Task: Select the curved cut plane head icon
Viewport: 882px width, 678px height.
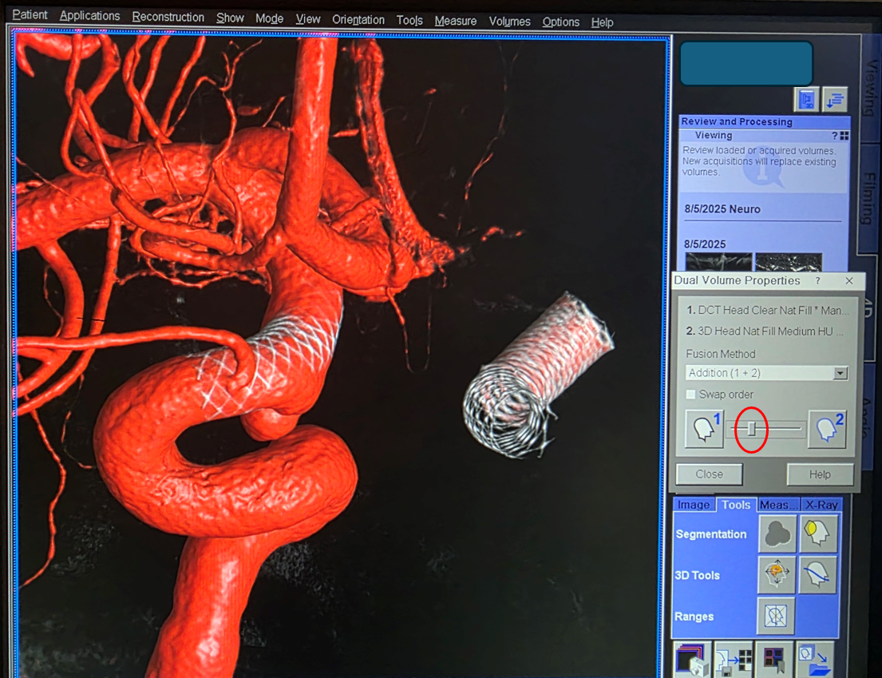Action: pyautogui.click(x=818, y=575)
